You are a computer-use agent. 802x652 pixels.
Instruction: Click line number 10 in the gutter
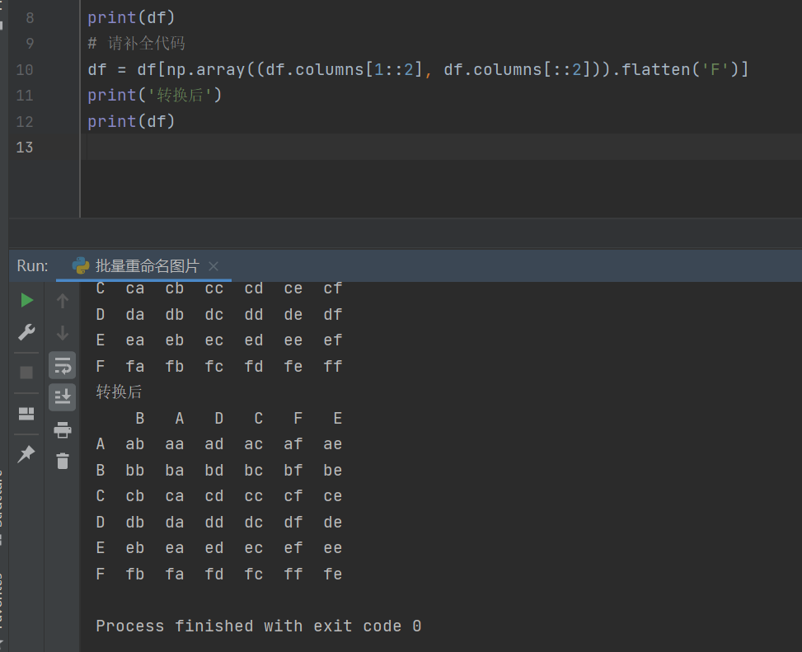click(25, 69)
